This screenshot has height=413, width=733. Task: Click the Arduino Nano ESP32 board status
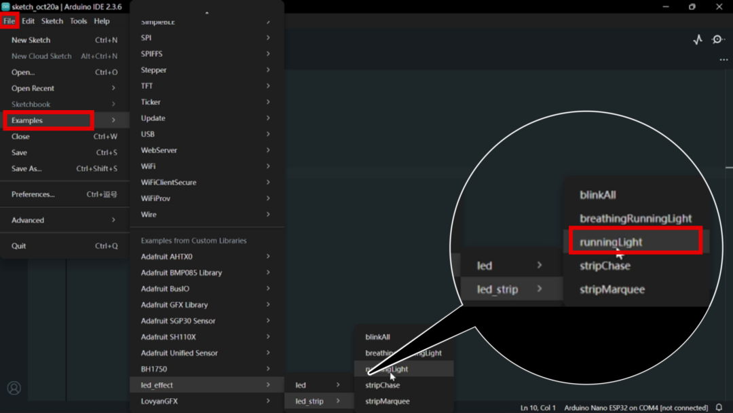[635, 408]
